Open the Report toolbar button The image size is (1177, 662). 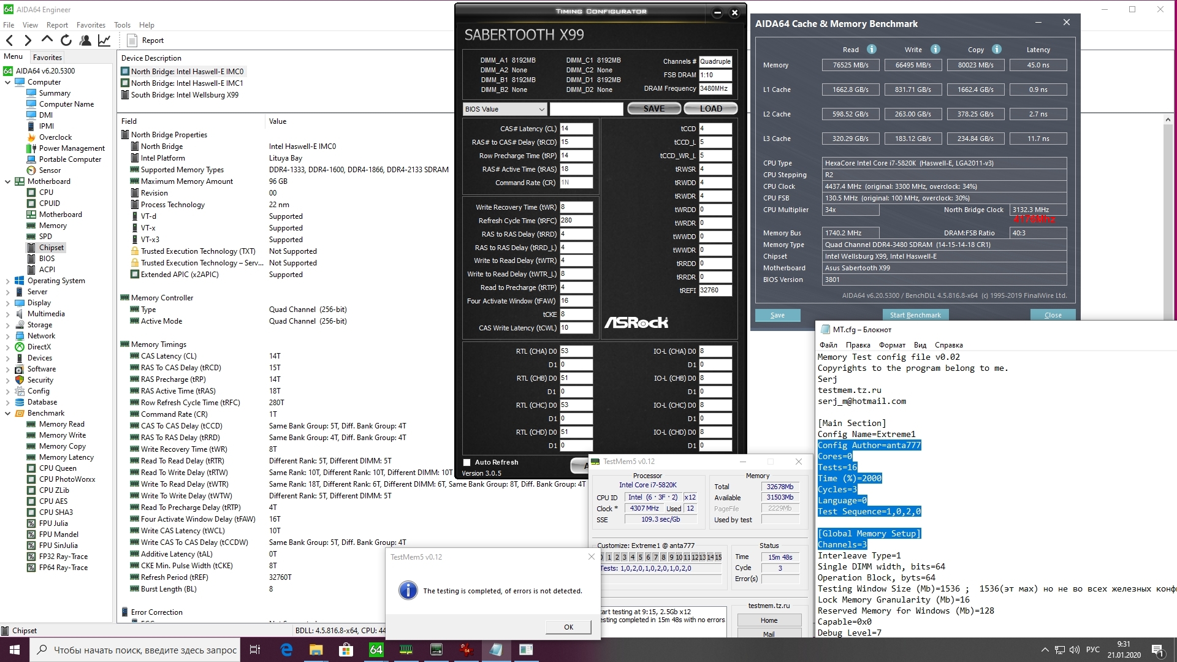[x=146, y=40]
